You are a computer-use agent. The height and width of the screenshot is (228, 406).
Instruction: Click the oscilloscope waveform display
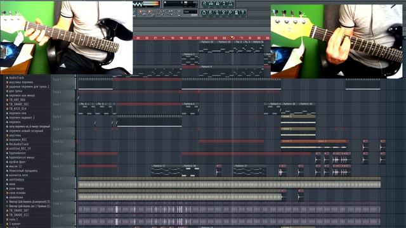coord(138,4)
